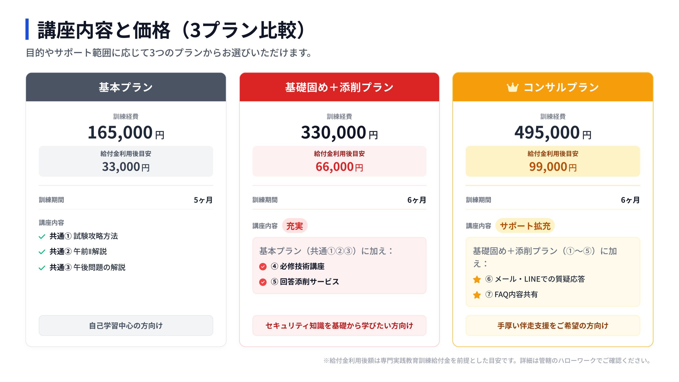Click the green checkmark beside 午後問題の解説

42,268
